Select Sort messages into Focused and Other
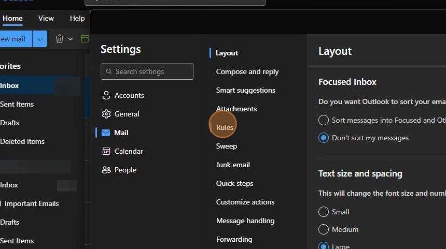 click(324, 120)
